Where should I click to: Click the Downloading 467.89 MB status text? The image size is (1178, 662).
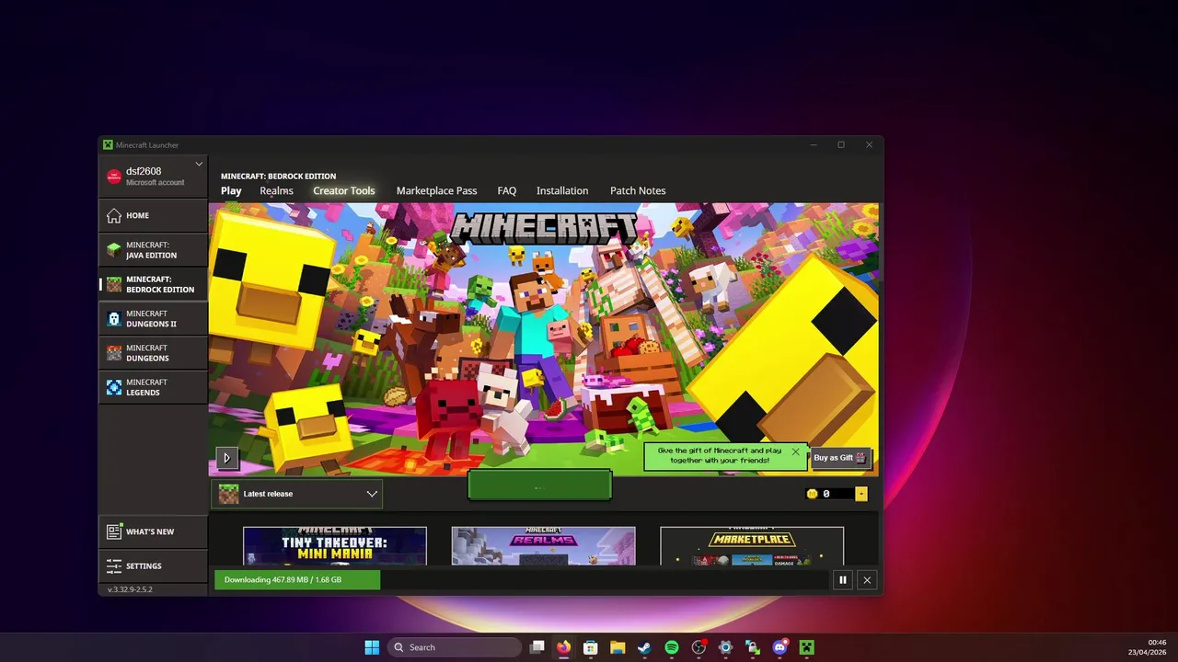[x=283, y=580]
